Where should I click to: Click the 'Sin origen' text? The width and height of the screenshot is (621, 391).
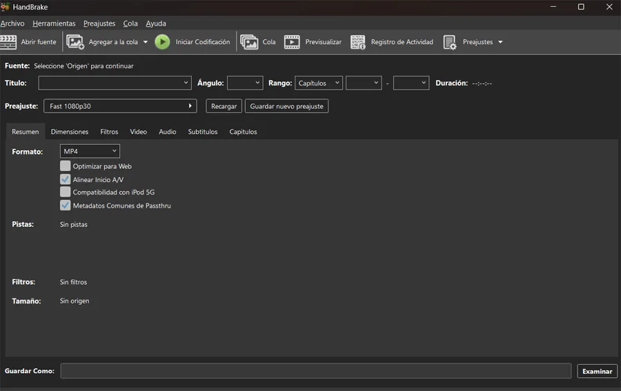pyautogui.click(x=75, y=301)
